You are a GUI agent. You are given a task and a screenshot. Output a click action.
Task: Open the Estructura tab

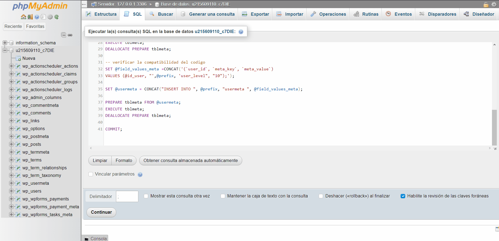(101, 14)
